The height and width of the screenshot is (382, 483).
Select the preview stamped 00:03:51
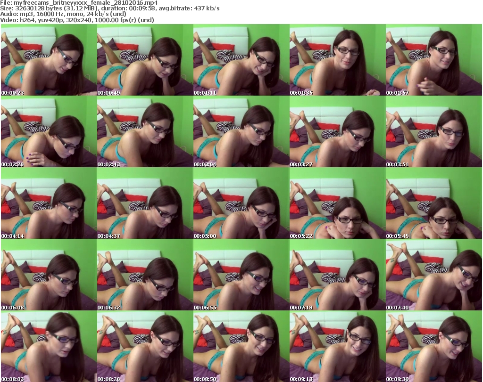(434, 131)
